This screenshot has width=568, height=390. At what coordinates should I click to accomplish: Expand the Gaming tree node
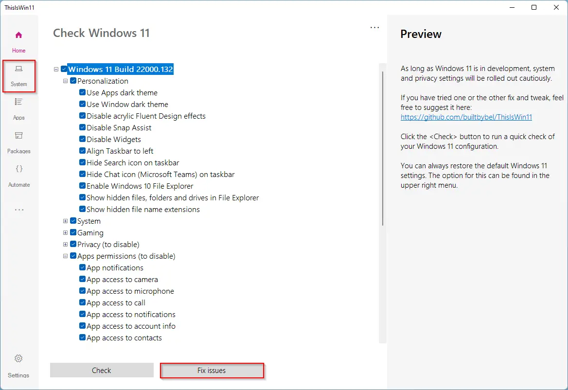coord(65,232)
